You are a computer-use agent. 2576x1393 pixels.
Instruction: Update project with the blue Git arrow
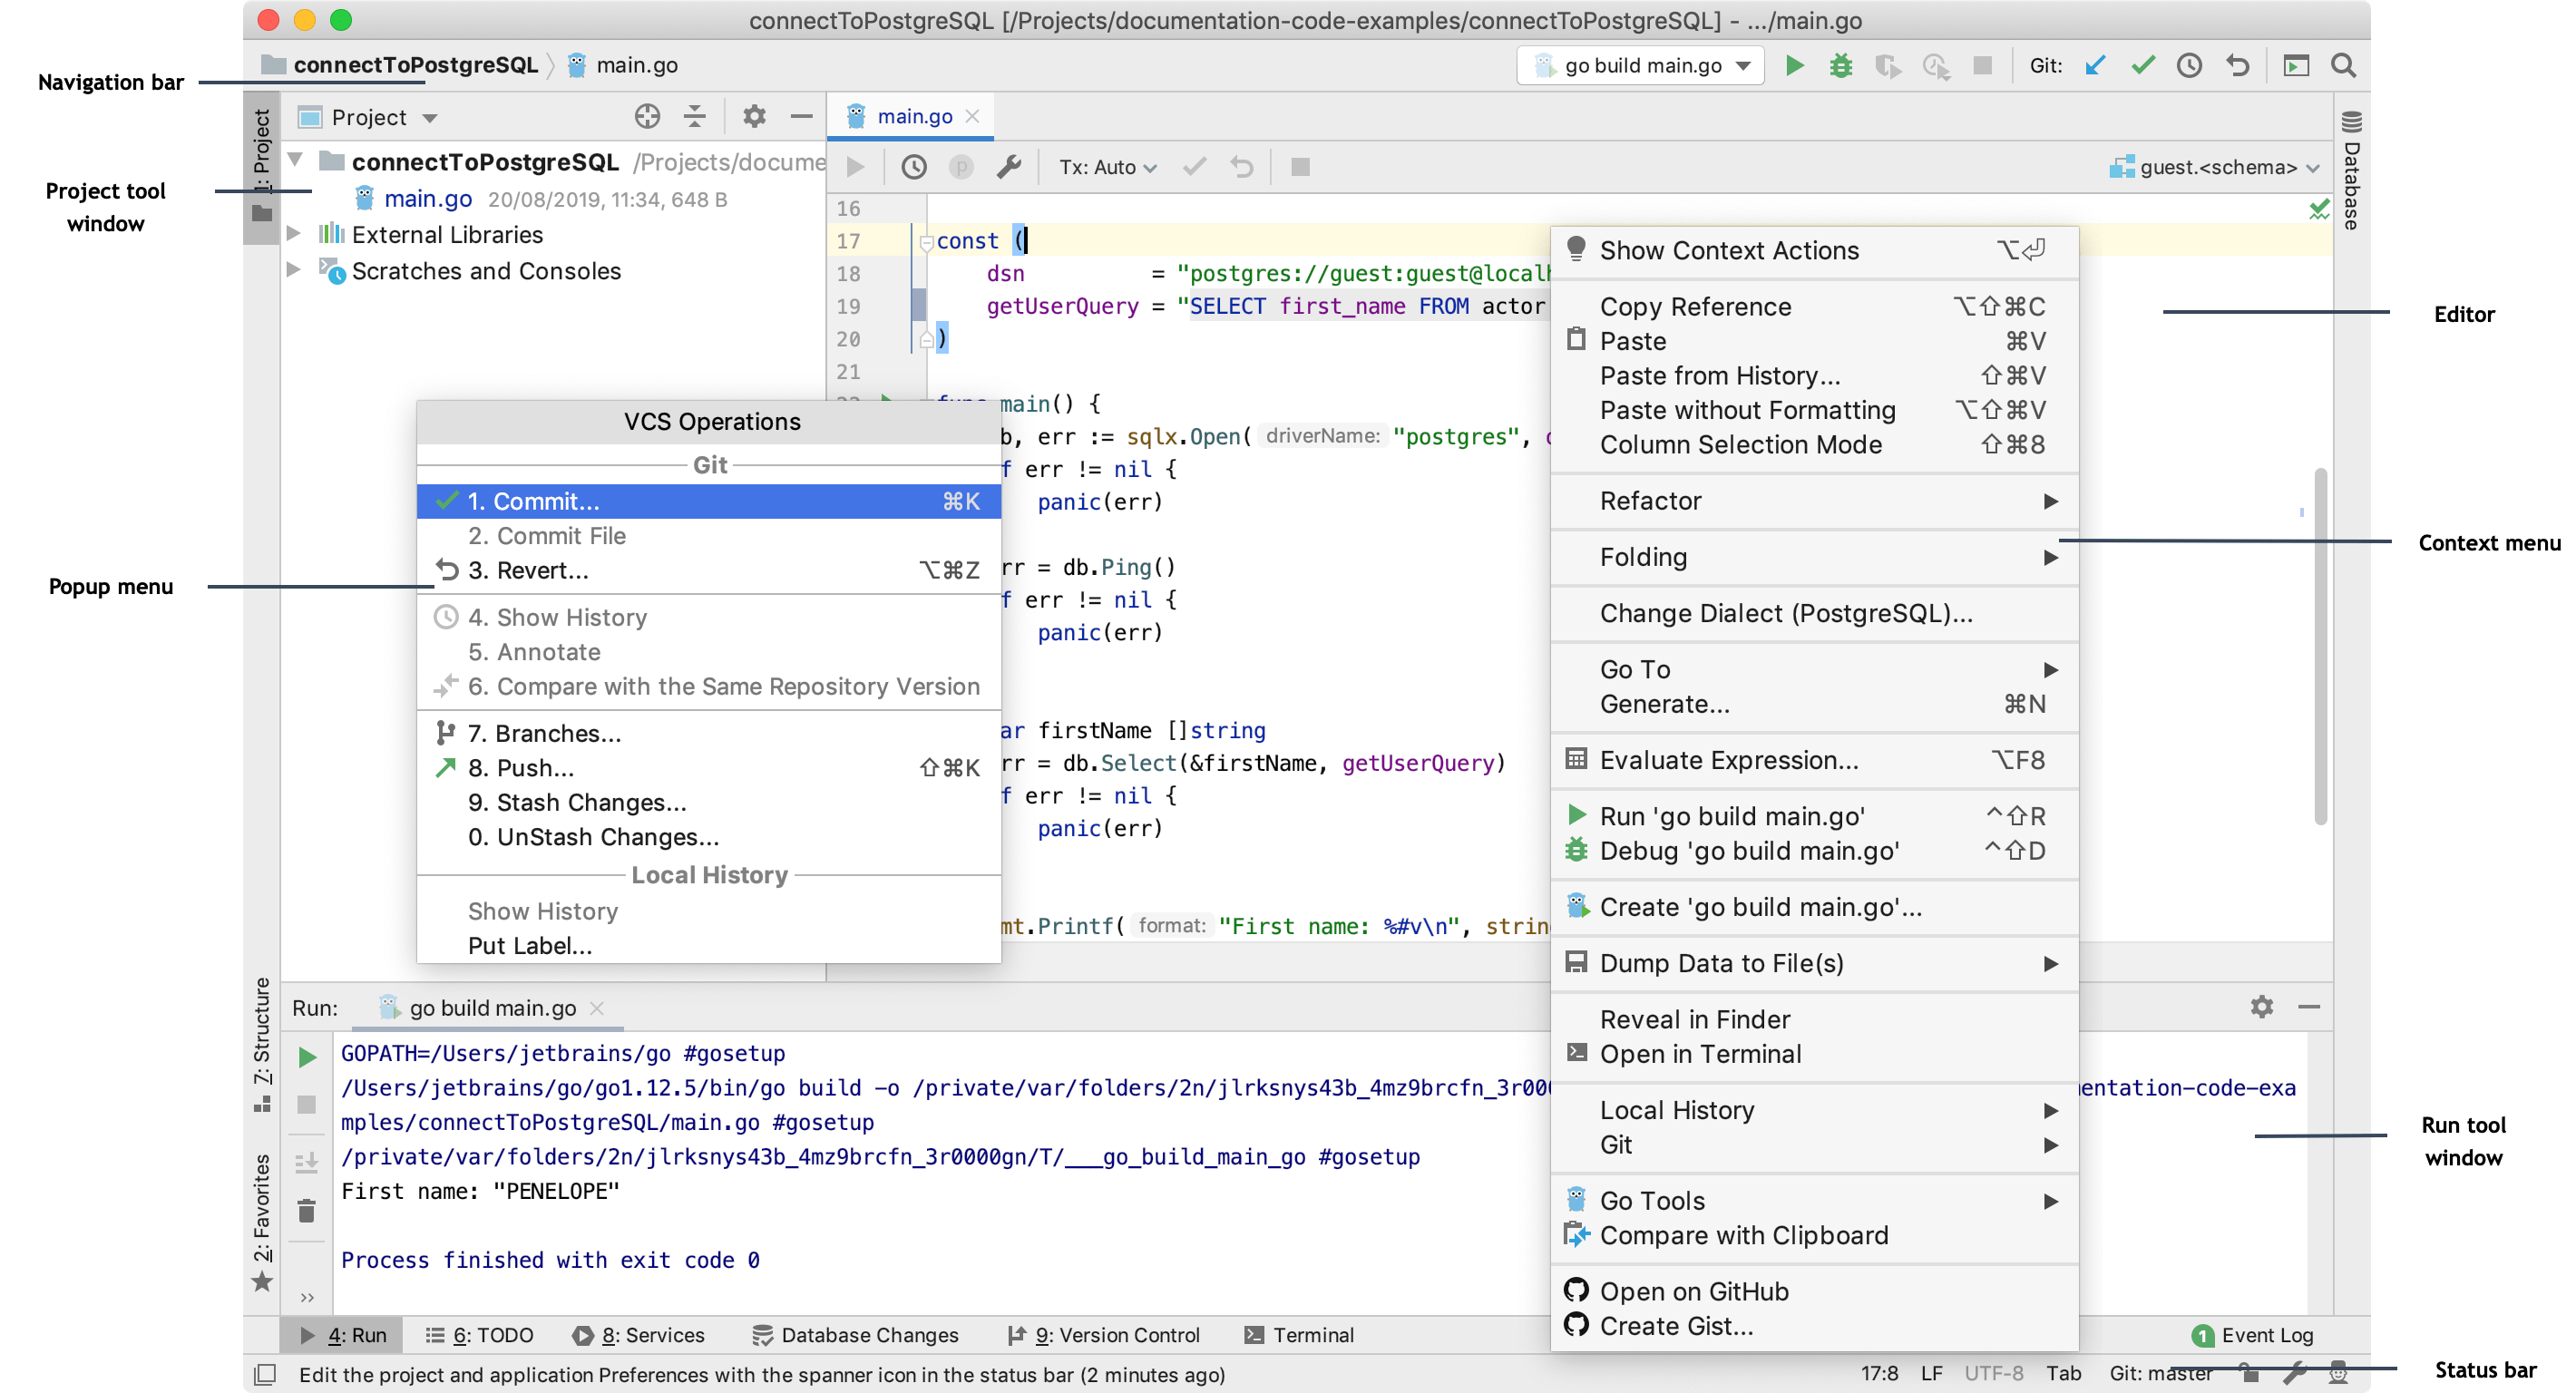(x=2095, y=66)
